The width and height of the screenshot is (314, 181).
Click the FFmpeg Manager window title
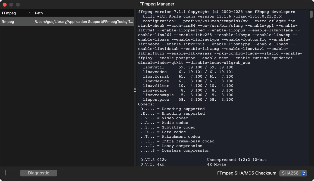pos(157,4)
